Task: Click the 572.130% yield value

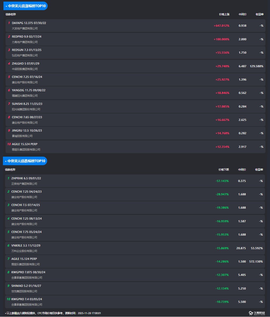Action: click(256, 261)
